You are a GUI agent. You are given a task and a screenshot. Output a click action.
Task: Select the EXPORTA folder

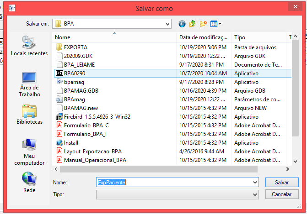point(75,47)
